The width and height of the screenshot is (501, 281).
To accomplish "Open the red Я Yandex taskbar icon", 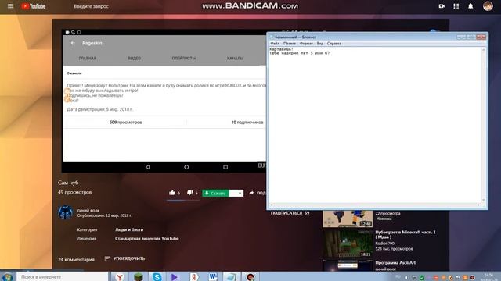I will 193,276.
